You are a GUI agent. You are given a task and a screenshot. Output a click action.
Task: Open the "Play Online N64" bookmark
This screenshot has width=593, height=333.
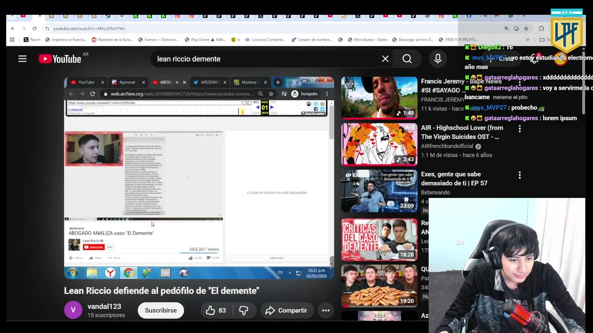[x=205, y=39]
